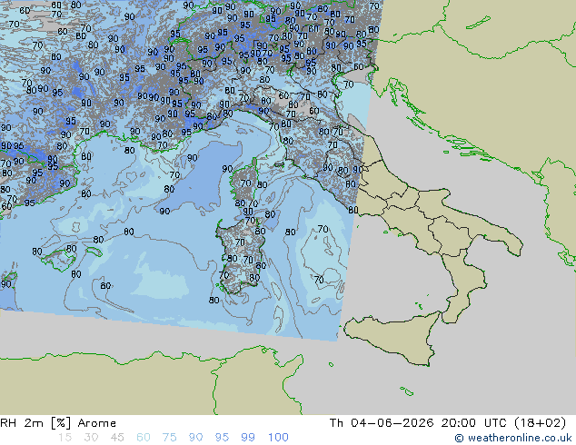This screenshot has height=445, width=576.
Task: Select the 30 legend value
Action: (91, 438)
